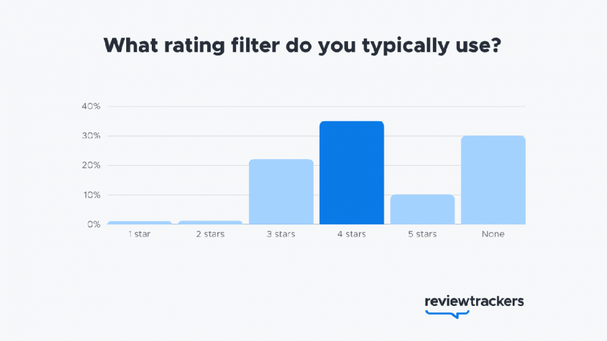Click the "4 stars" axis label
607x341 pixels.
(351, 235)
